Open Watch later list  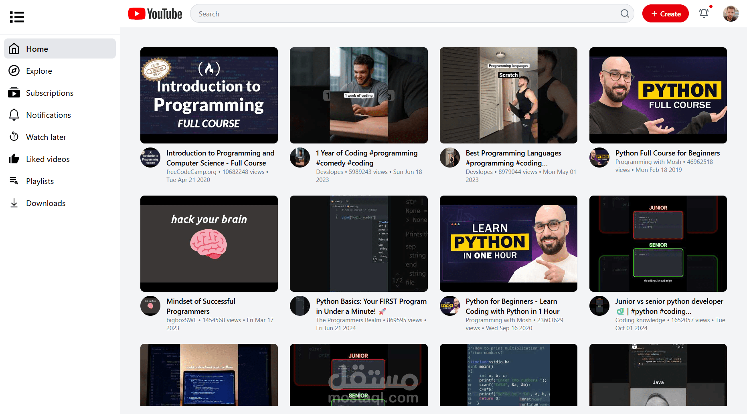60,137
